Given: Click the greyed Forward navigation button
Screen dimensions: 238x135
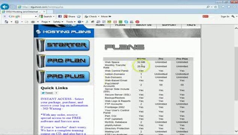Looking at the screenshot, I should tap(13, 7).
